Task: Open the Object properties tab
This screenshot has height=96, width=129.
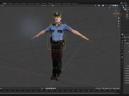Action: click(122, 57)
